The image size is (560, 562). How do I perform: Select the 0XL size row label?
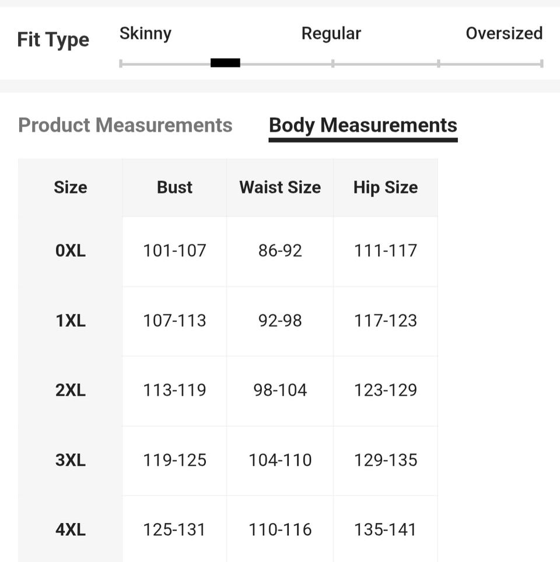pos(71,251)
